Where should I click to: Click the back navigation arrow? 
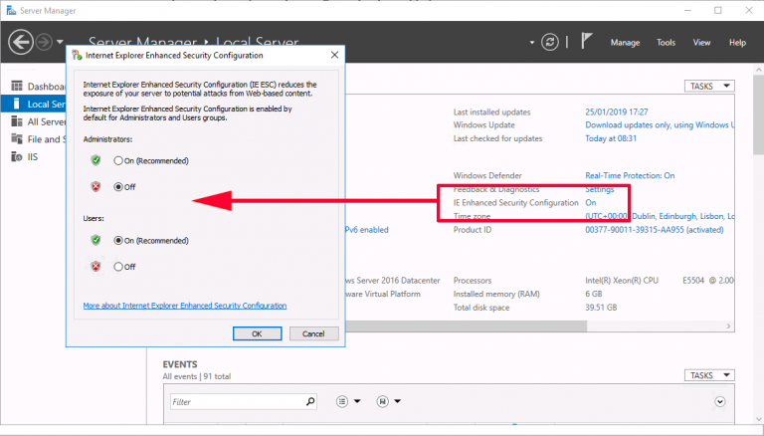tap(21, 42)
